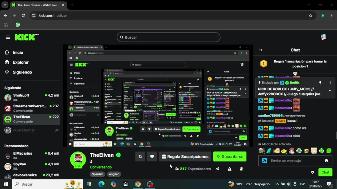Open the Shuls_off followed channel
337x189 pixels.
coord(32,97)
